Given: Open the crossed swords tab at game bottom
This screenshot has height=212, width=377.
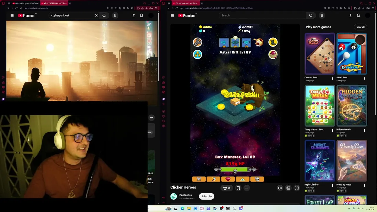Looking at the screenshot, I should (x=199, y=179).
